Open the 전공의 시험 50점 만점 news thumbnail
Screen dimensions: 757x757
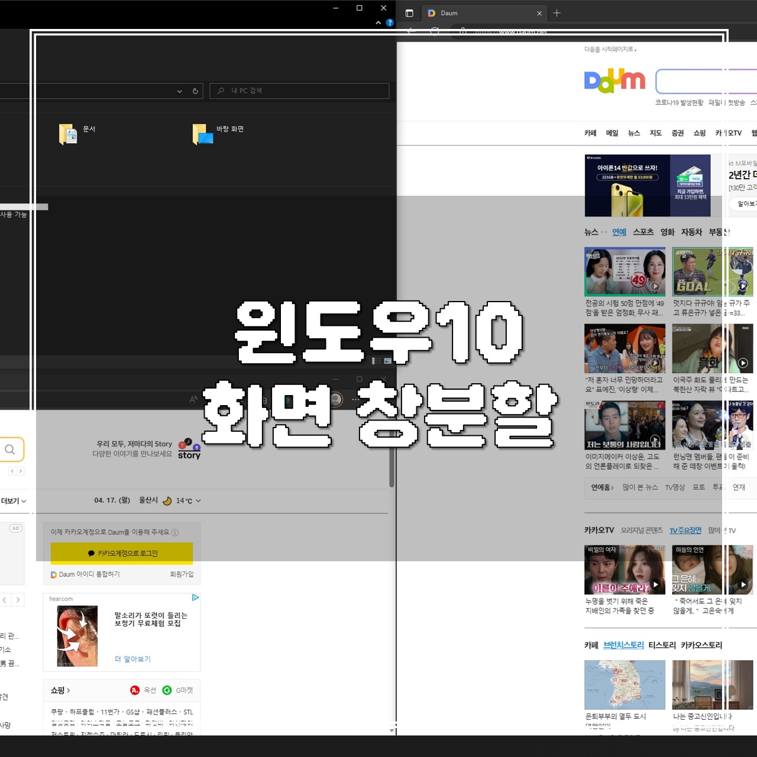pos(625,271)
